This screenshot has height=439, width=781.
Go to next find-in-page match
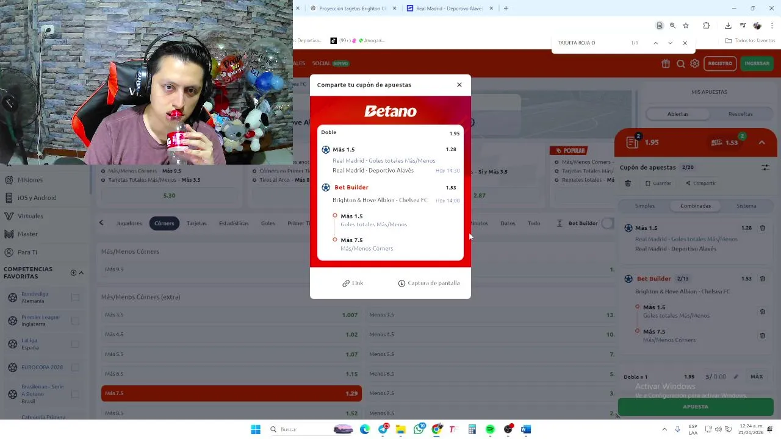(670, 43)
